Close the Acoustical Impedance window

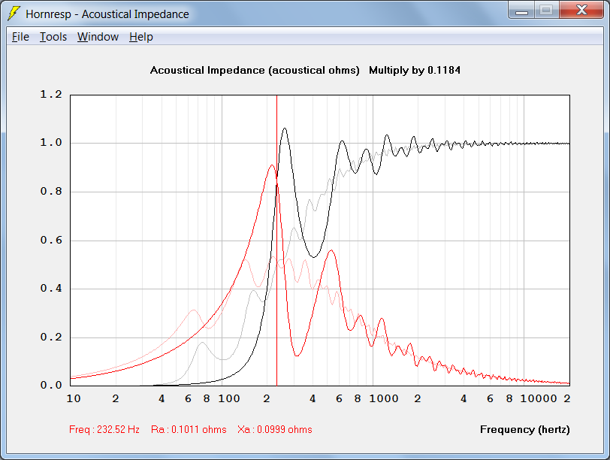[581, 11]
